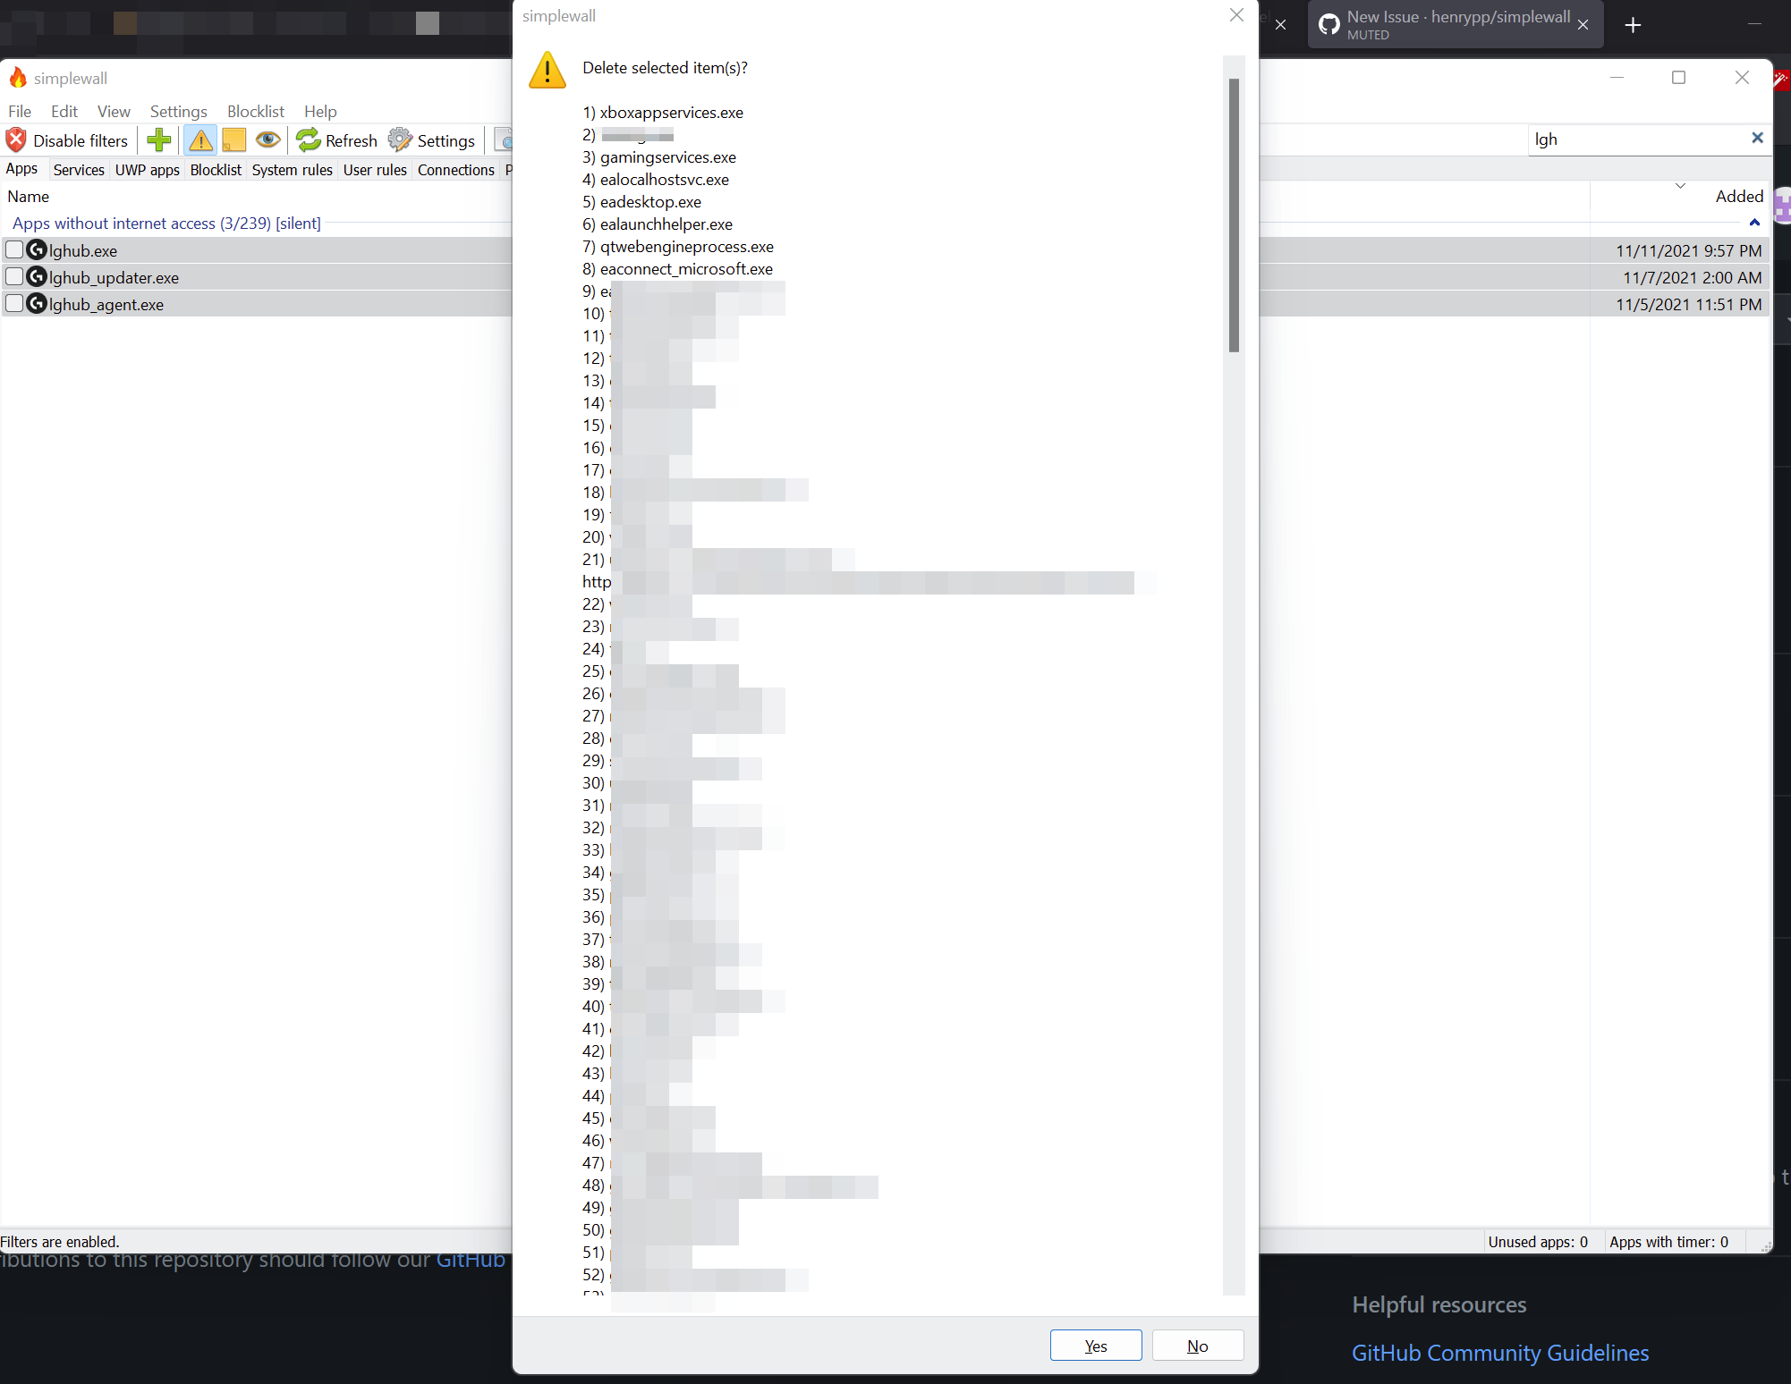Select the warning triangle notification icon
Image resolution: width=1791 pixels, height=1384 pixels.
coord(200,140)
